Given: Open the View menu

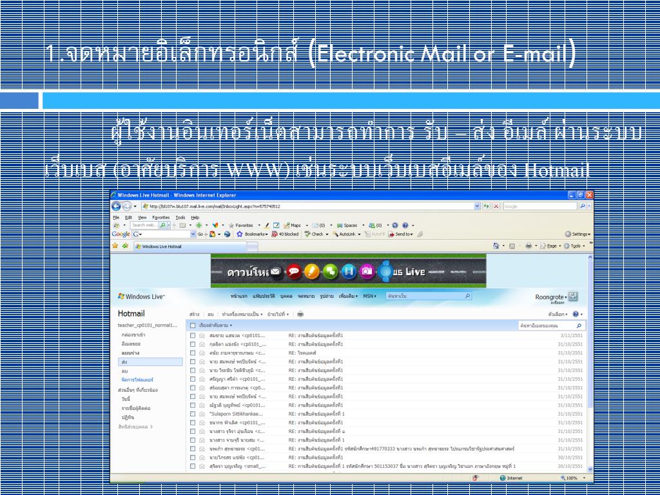Looking at the screenshot, I should (x=142, y=218).
